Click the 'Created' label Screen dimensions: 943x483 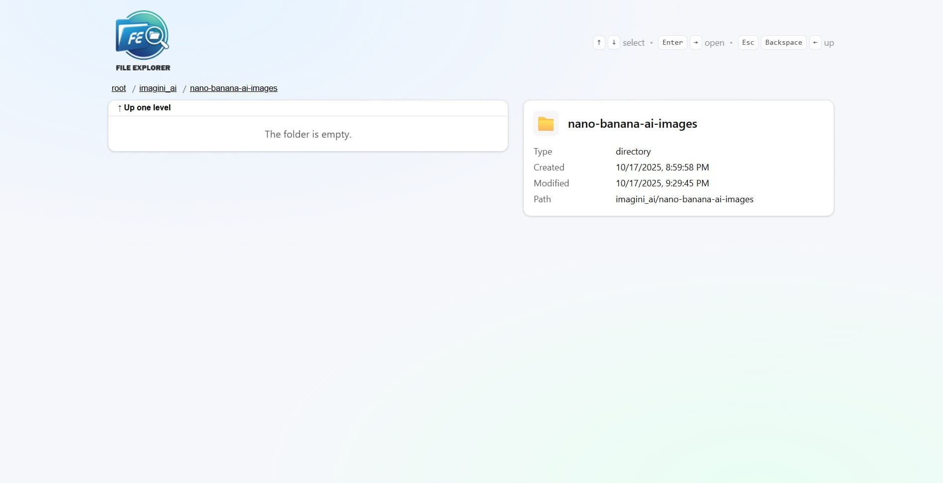549,167
